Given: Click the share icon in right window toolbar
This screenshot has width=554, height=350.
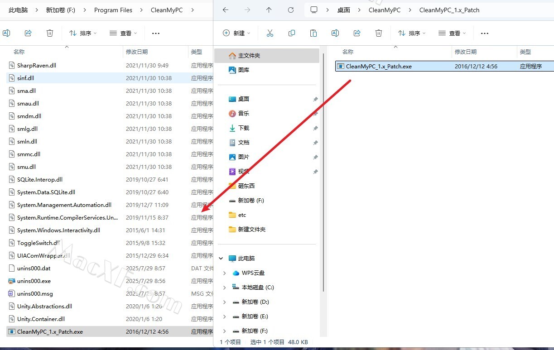Looking at the screenshot, I should click(357, 33).
